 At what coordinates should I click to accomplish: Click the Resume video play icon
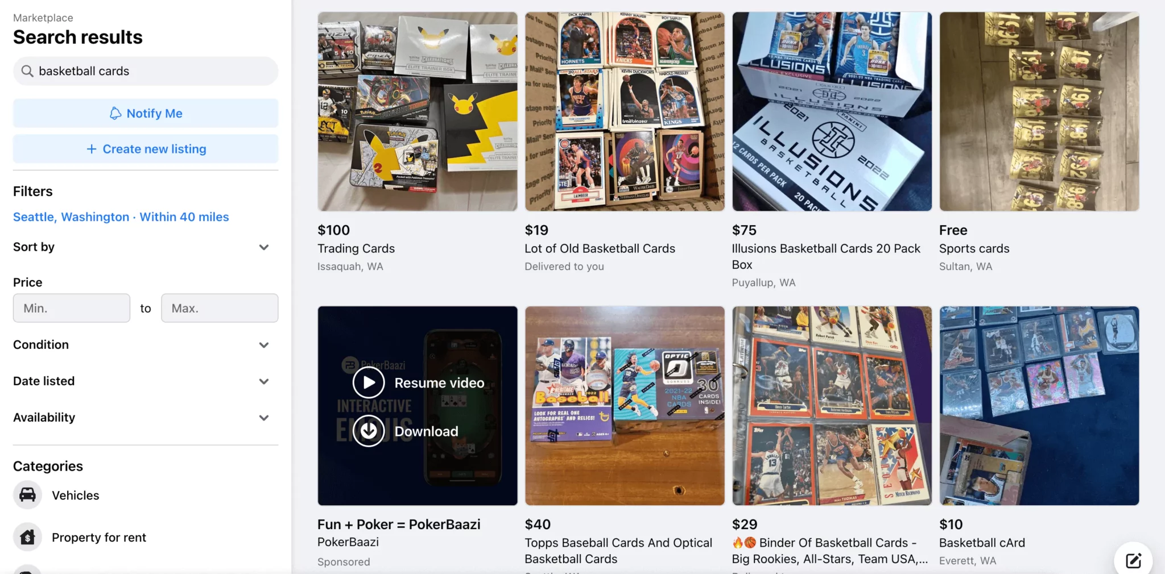pyautogui.click(x=369, y=382)
